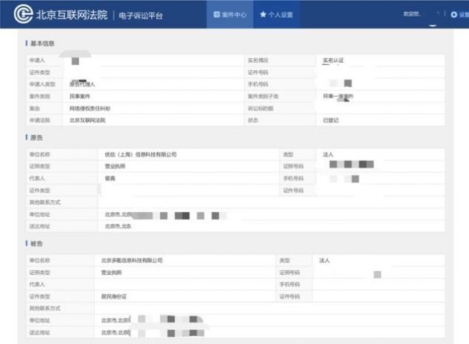The image size is (469, 344).
Task: Click the 原告代理人 applicant type value
Action: (x=82, y=84)
